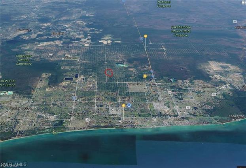Click the North Naples label
Viewport: 246px width, 168px height.
tap(77, 114)
